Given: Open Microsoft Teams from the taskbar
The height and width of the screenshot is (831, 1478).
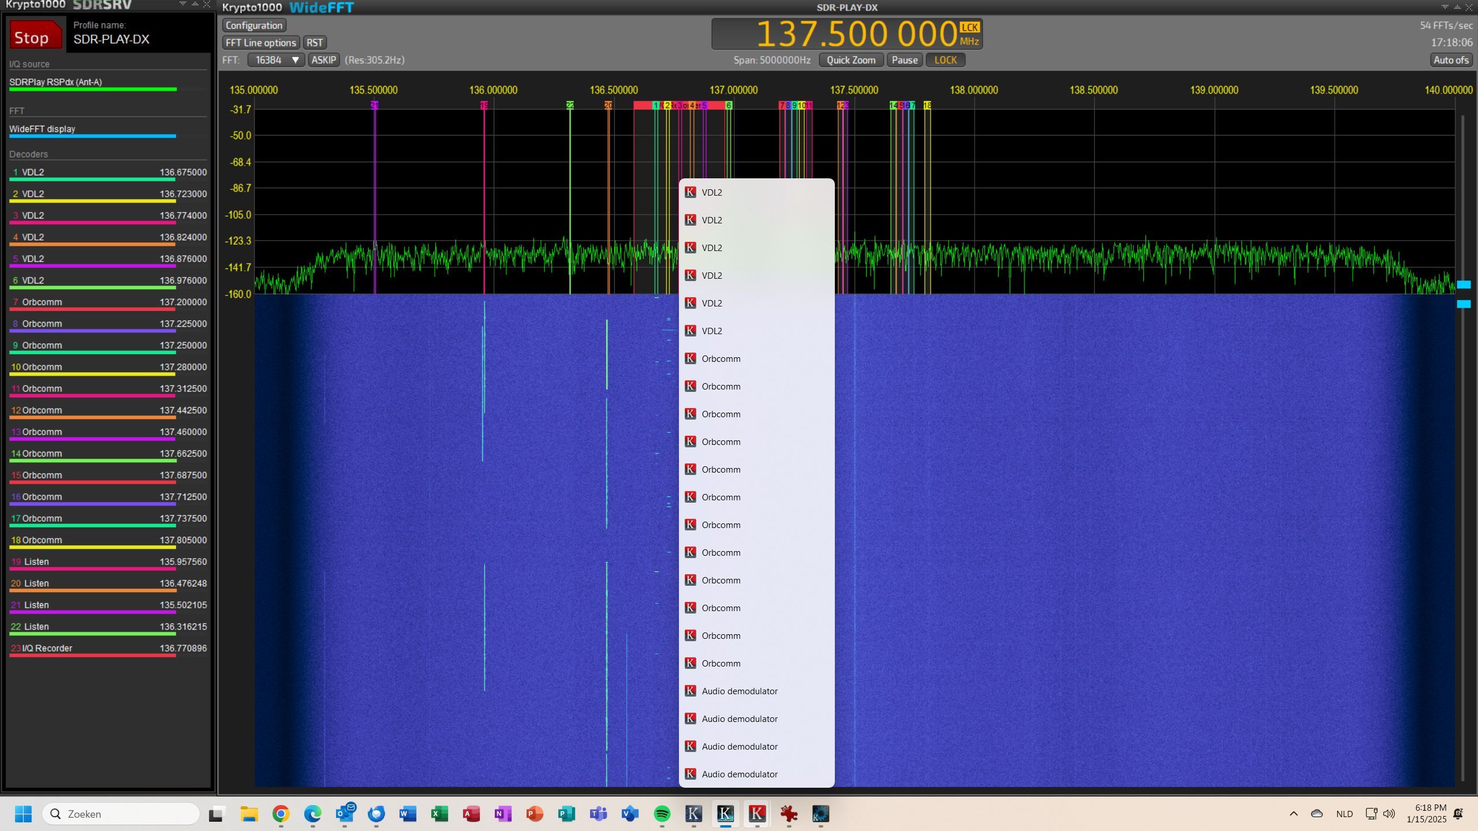Looking at the screenshot, I should 598,814.
